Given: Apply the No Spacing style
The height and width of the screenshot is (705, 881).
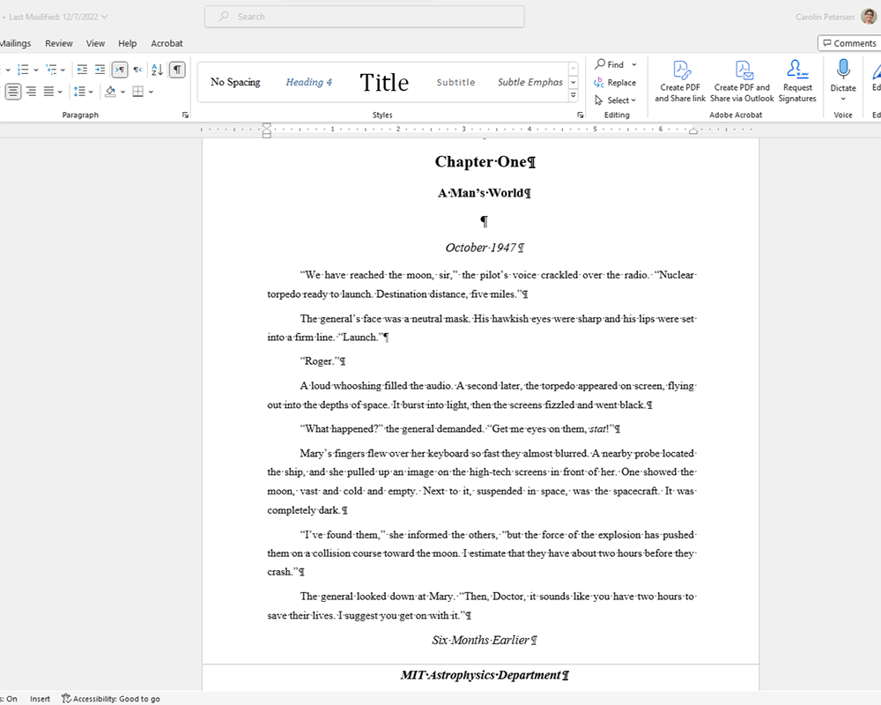Looking at the screenshot, I should pos(235,82).
